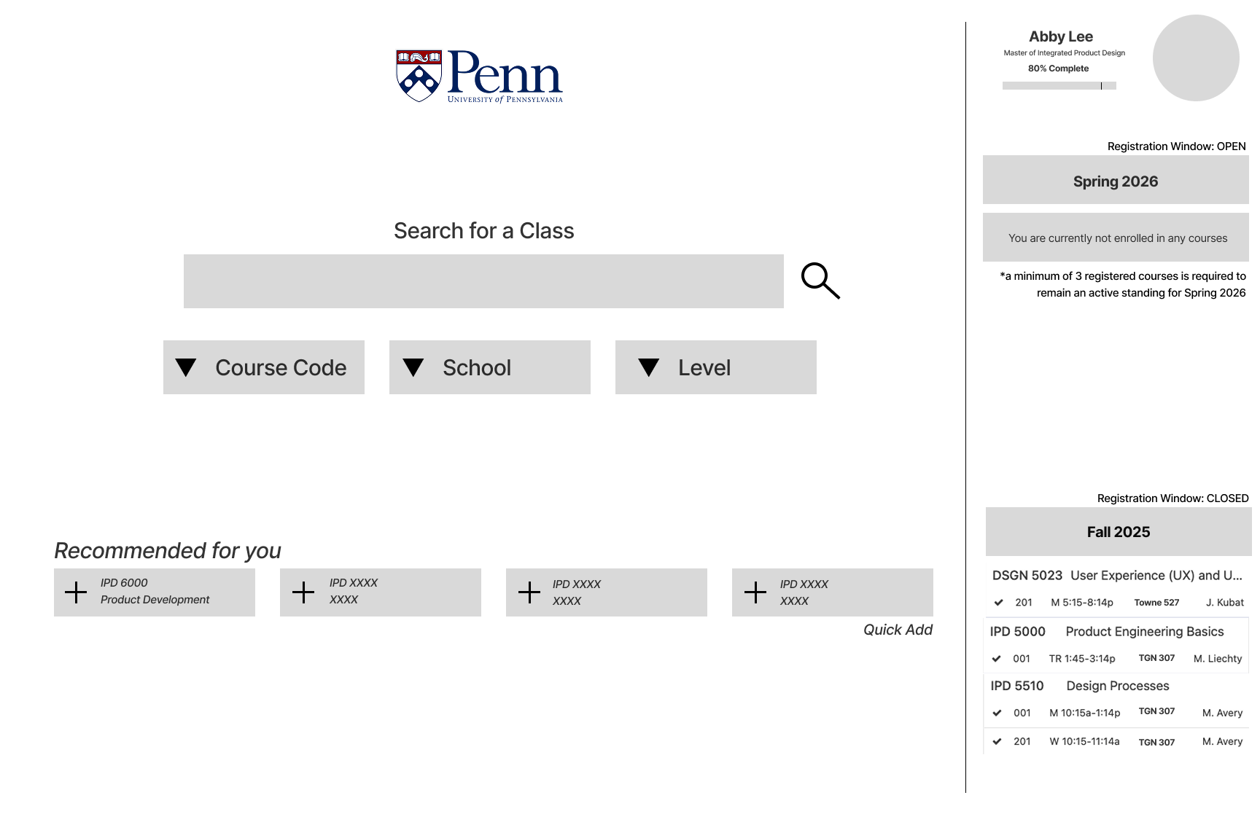Open the Level filter dropdown

(x=716, y=367)
